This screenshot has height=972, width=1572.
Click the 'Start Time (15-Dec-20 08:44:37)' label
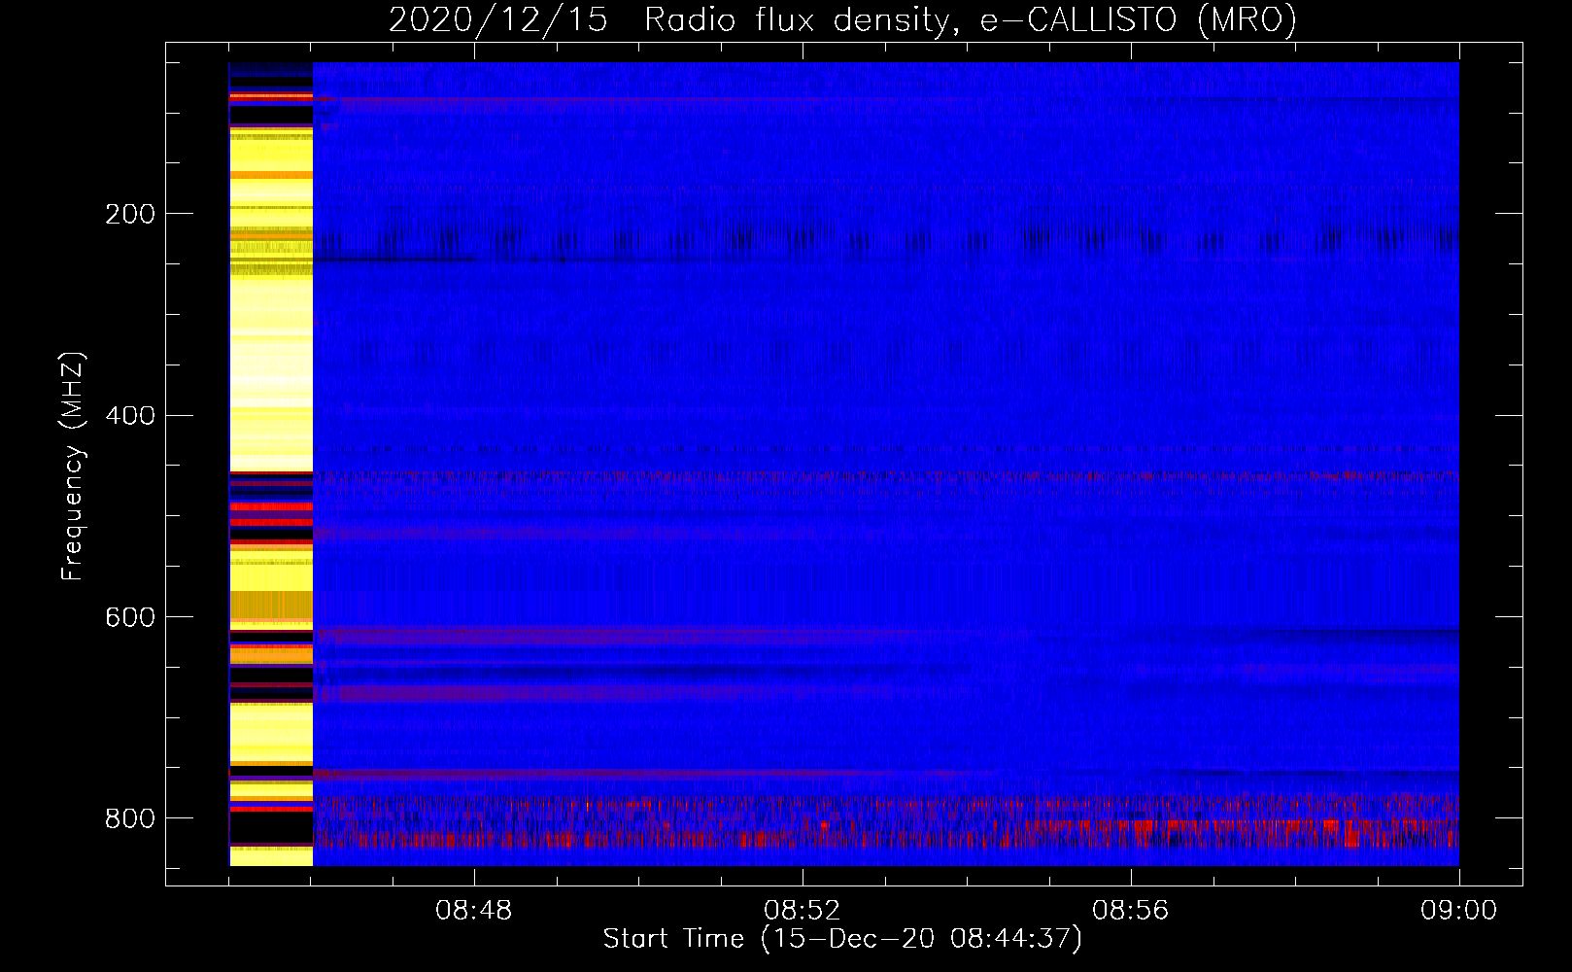[842, 939]
